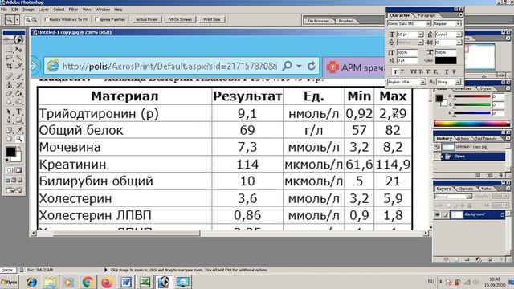Screen dimensions: 514x289
Task: Open the Filter menu
Action: (x=73, y=10)
